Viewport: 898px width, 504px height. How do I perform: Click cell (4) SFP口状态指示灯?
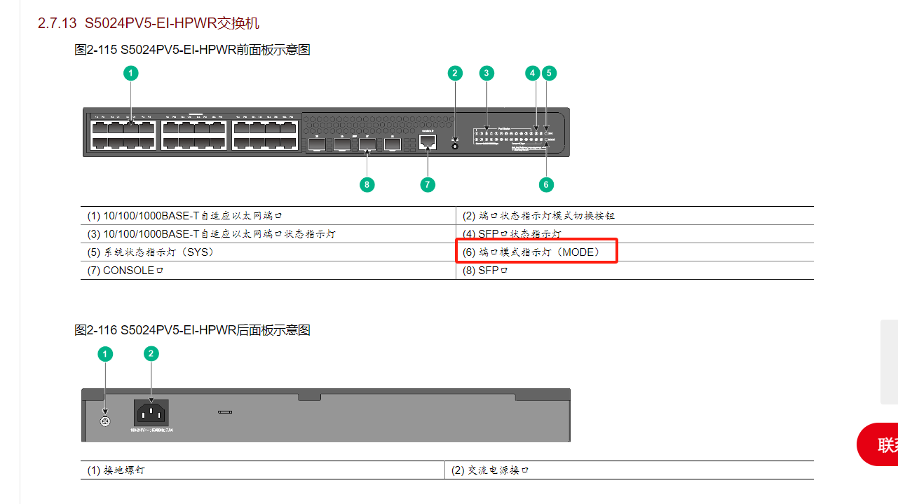coord(635,234)
